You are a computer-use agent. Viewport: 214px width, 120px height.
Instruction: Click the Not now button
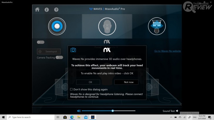[x=126, y=82]
